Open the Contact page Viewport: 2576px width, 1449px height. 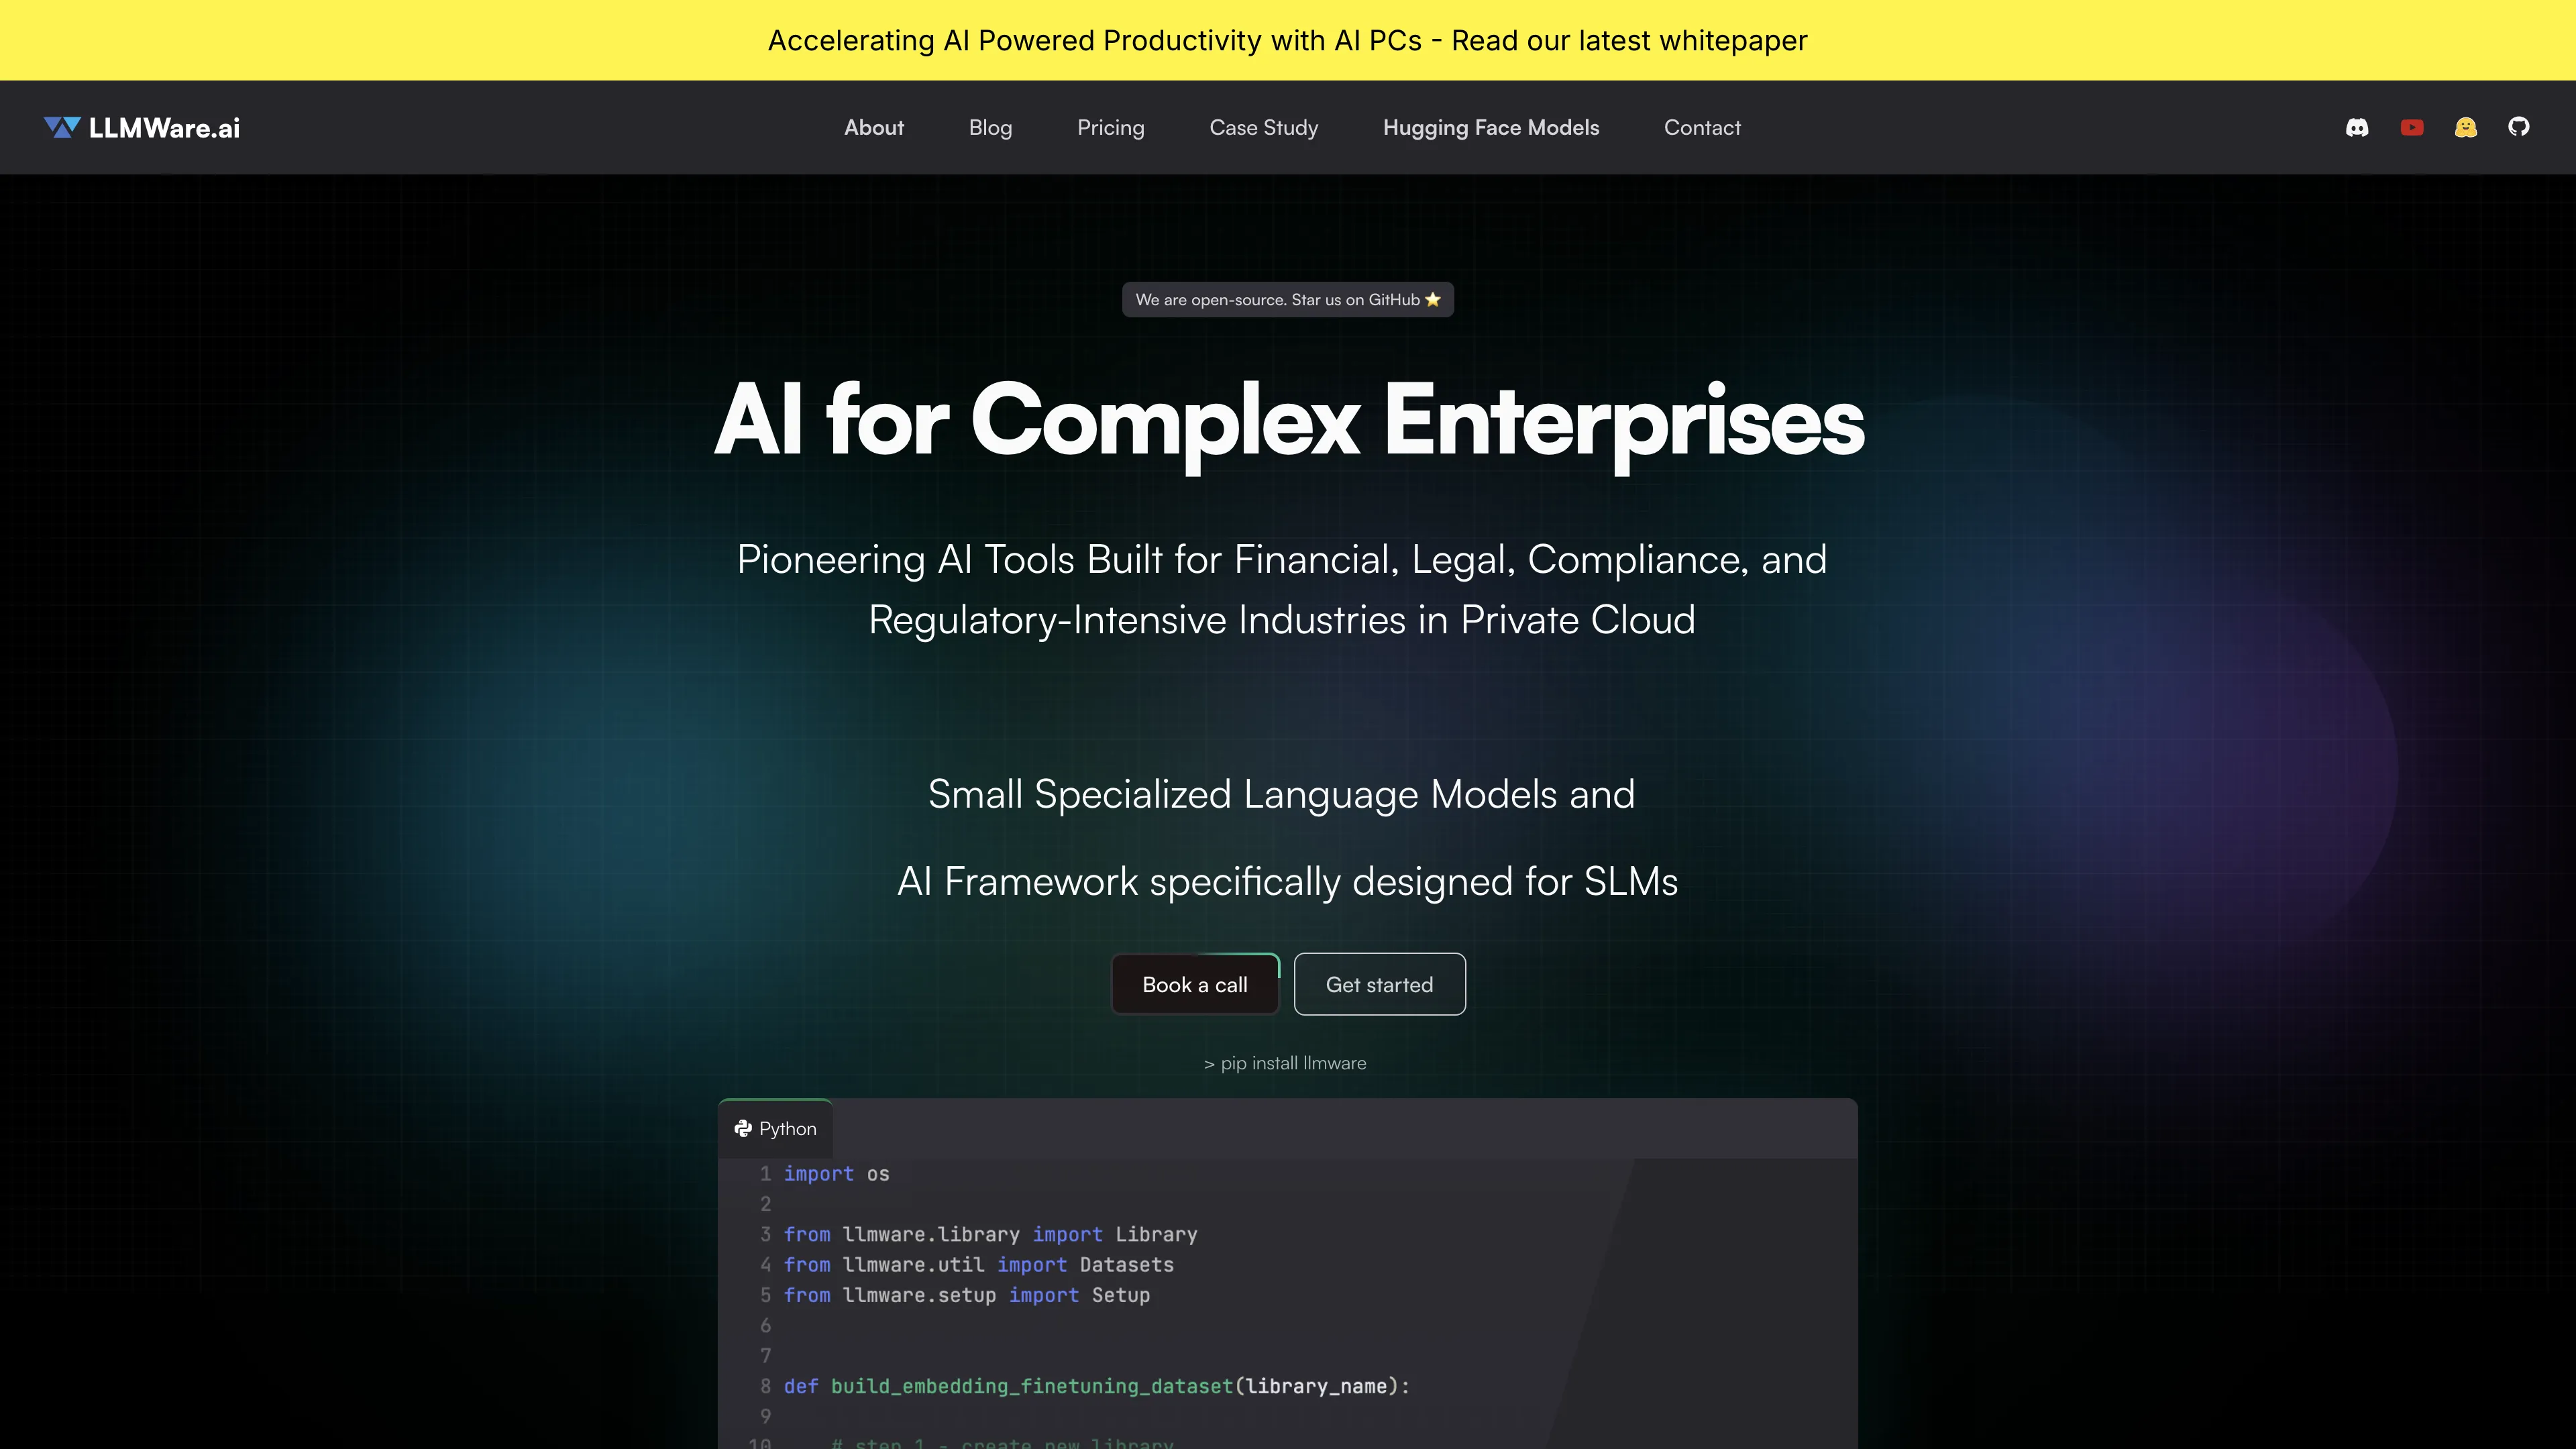tap(1702, 127)
